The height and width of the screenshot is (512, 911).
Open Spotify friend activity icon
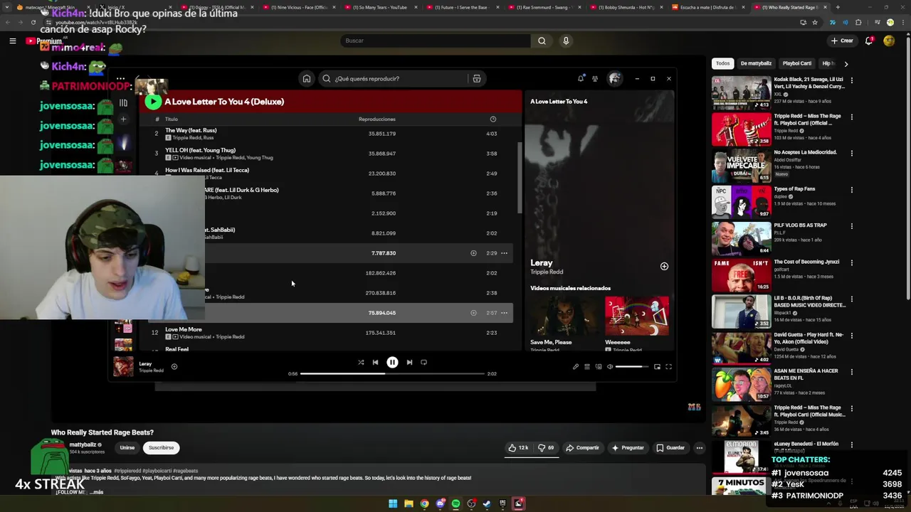tap(595, 78)
